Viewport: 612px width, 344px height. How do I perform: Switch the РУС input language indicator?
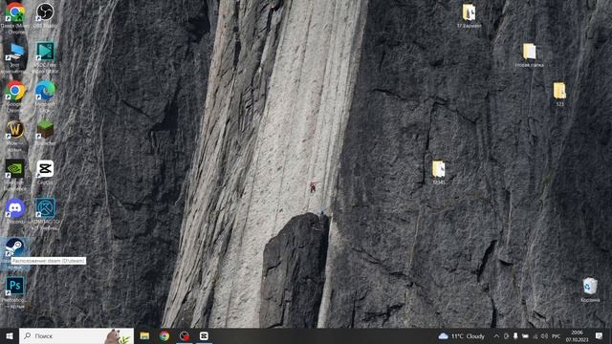[557, 335]
